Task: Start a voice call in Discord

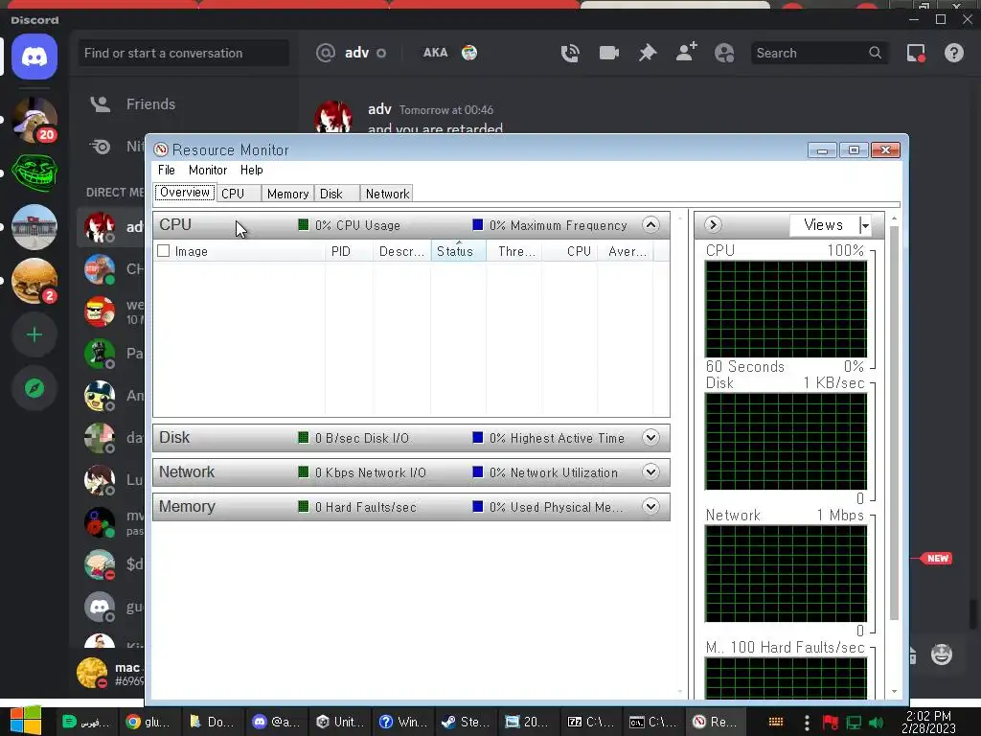Action: [x=570, y=54]
